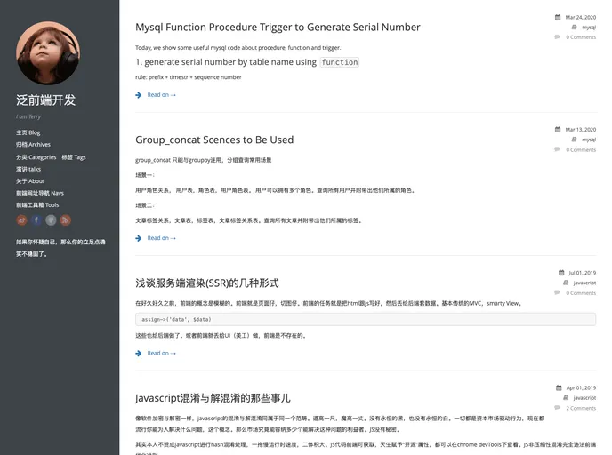This screenshot has height=455, width=612.
Task: Open post Javascript混淆与解混淆的那些事儿
Action: [213, 398]
